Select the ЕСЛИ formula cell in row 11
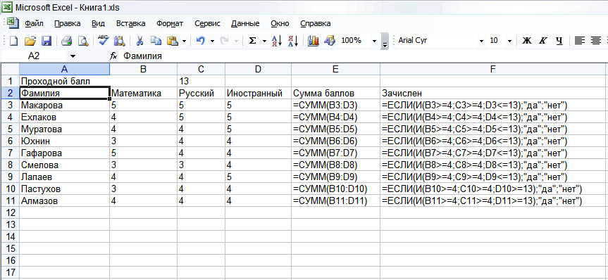Viewport: 608px width, 280px height. (493, 201)
